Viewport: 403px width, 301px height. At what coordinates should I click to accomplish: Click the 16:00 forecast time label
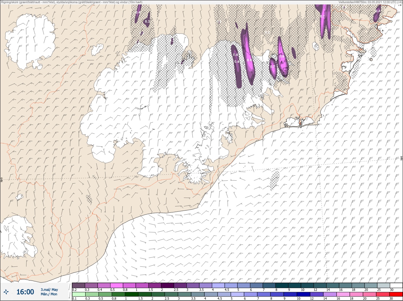tap(25, 292)
